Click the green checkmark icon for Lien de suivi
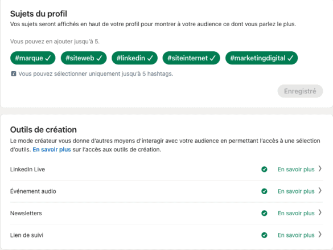 [x=264, y=235]
